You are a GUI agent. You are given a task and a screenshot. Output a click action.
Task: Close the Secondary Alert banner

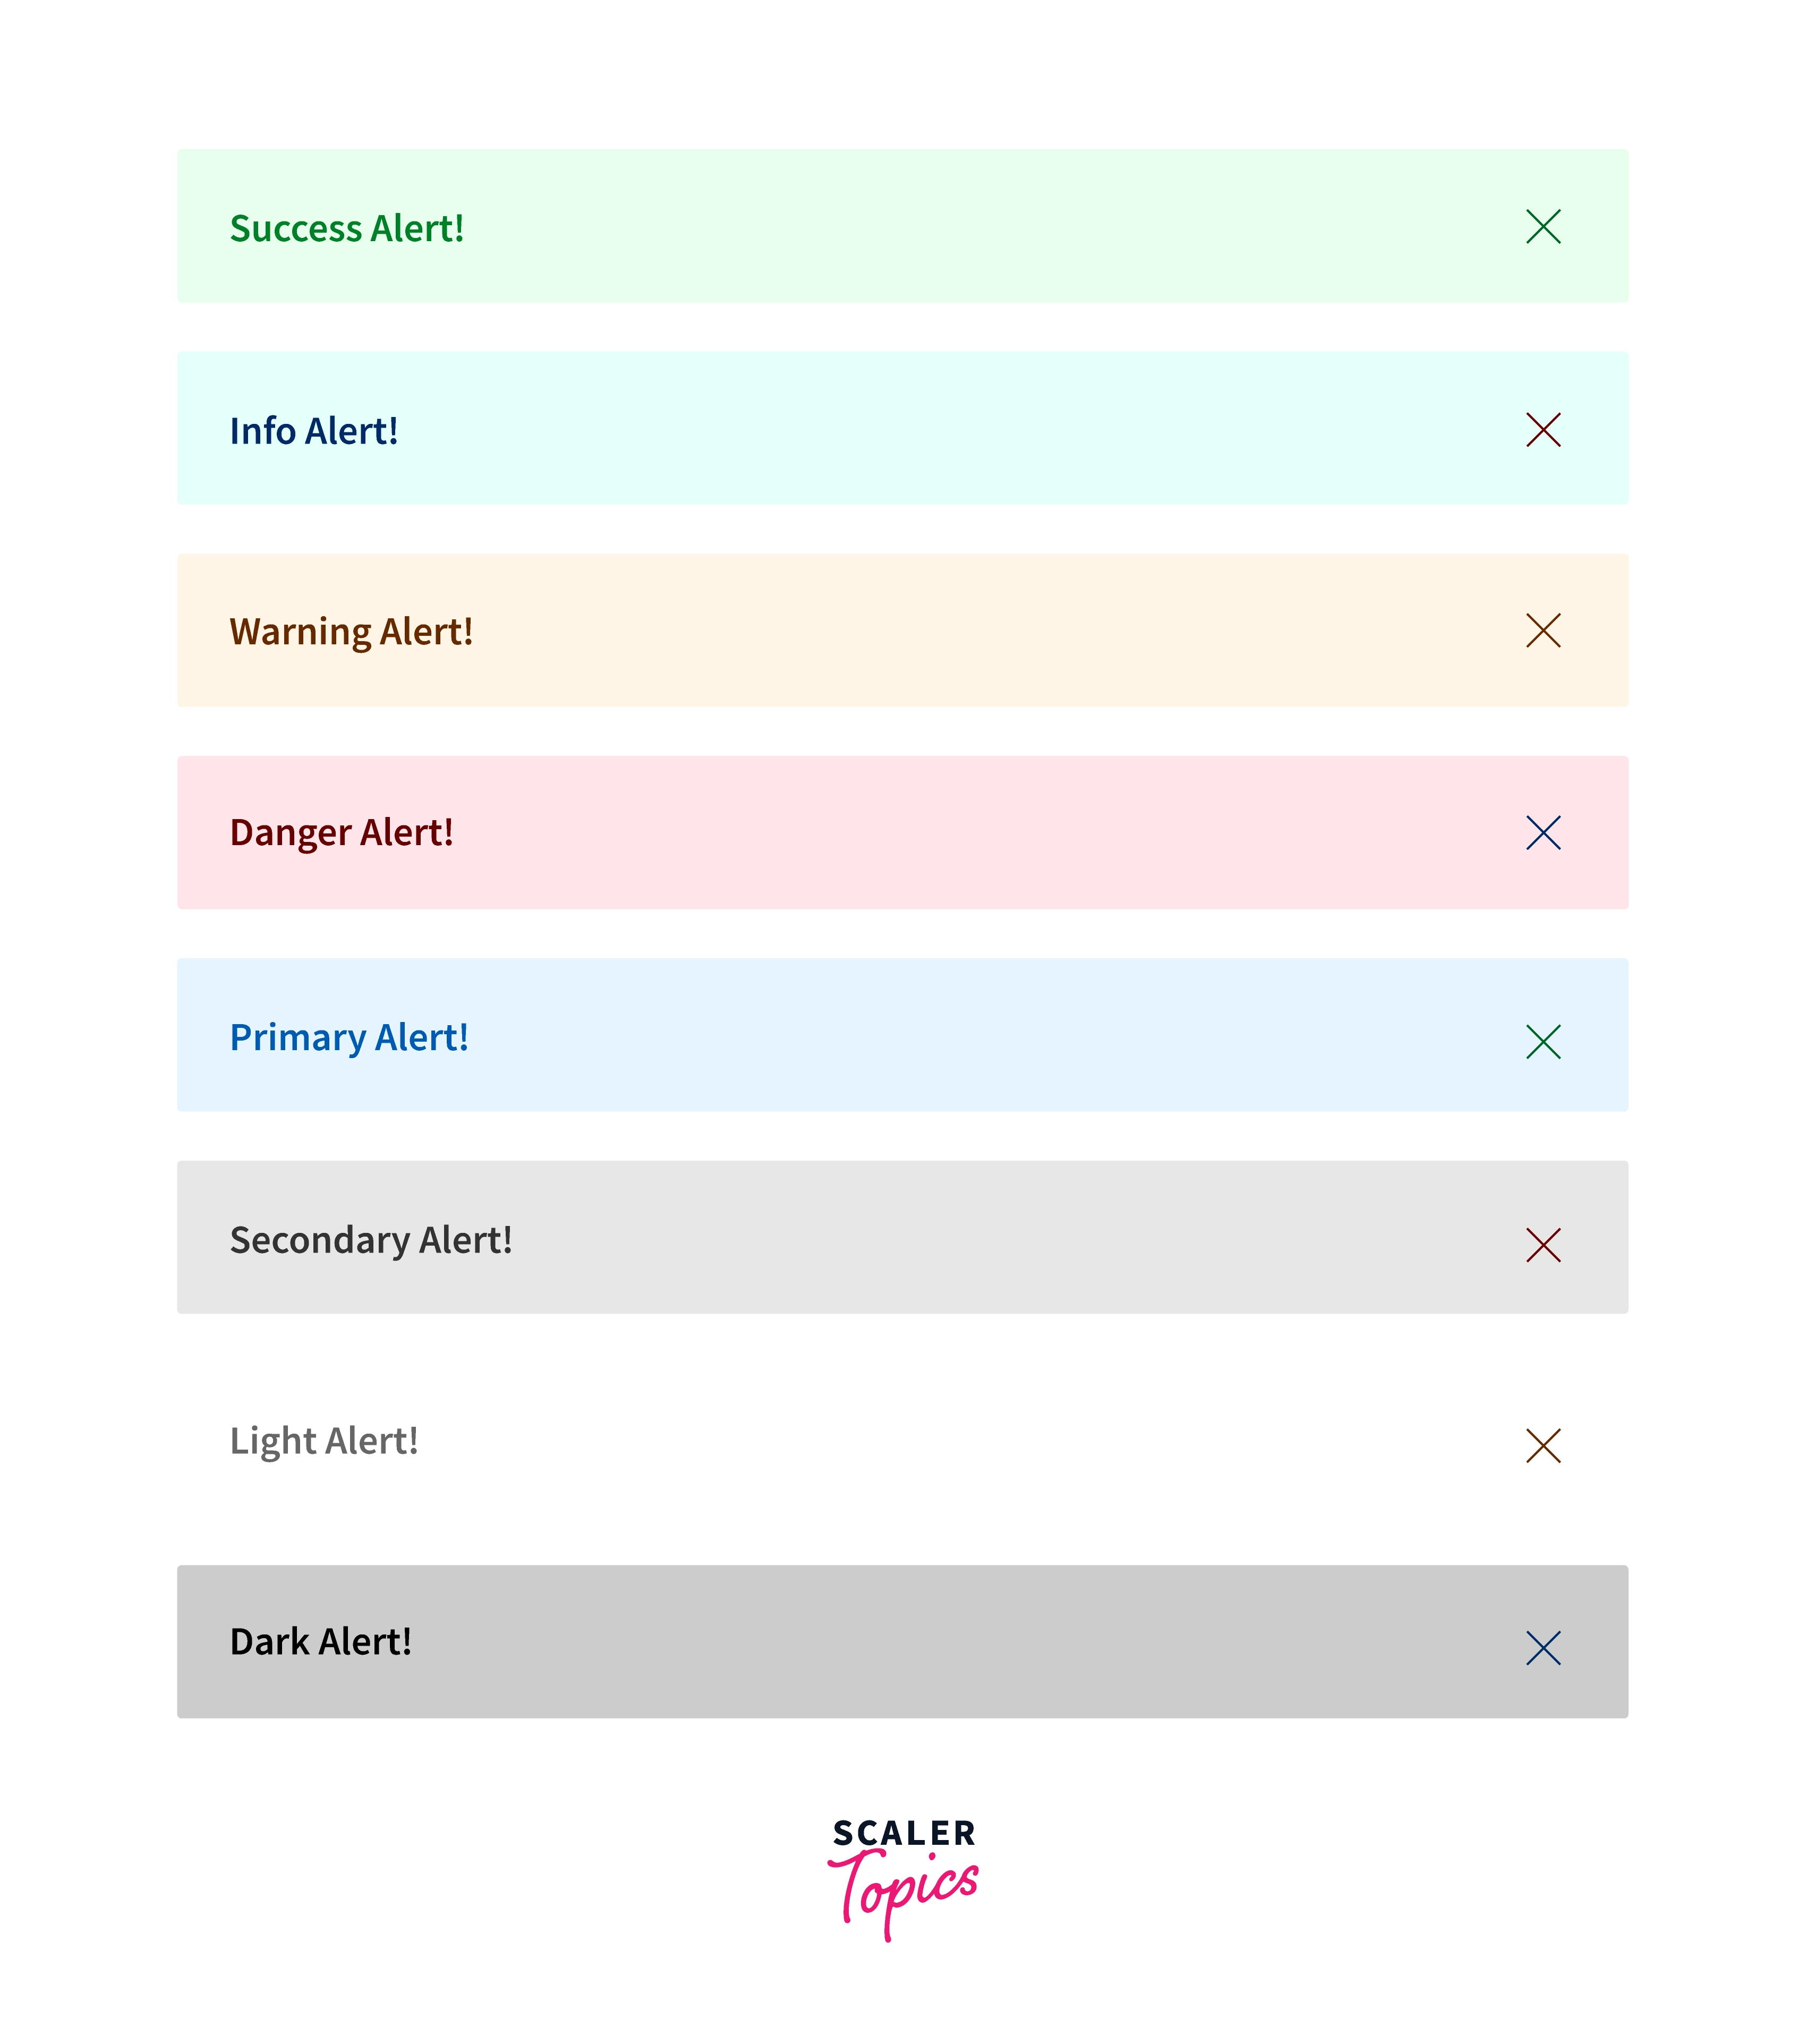[1543, 1245]
